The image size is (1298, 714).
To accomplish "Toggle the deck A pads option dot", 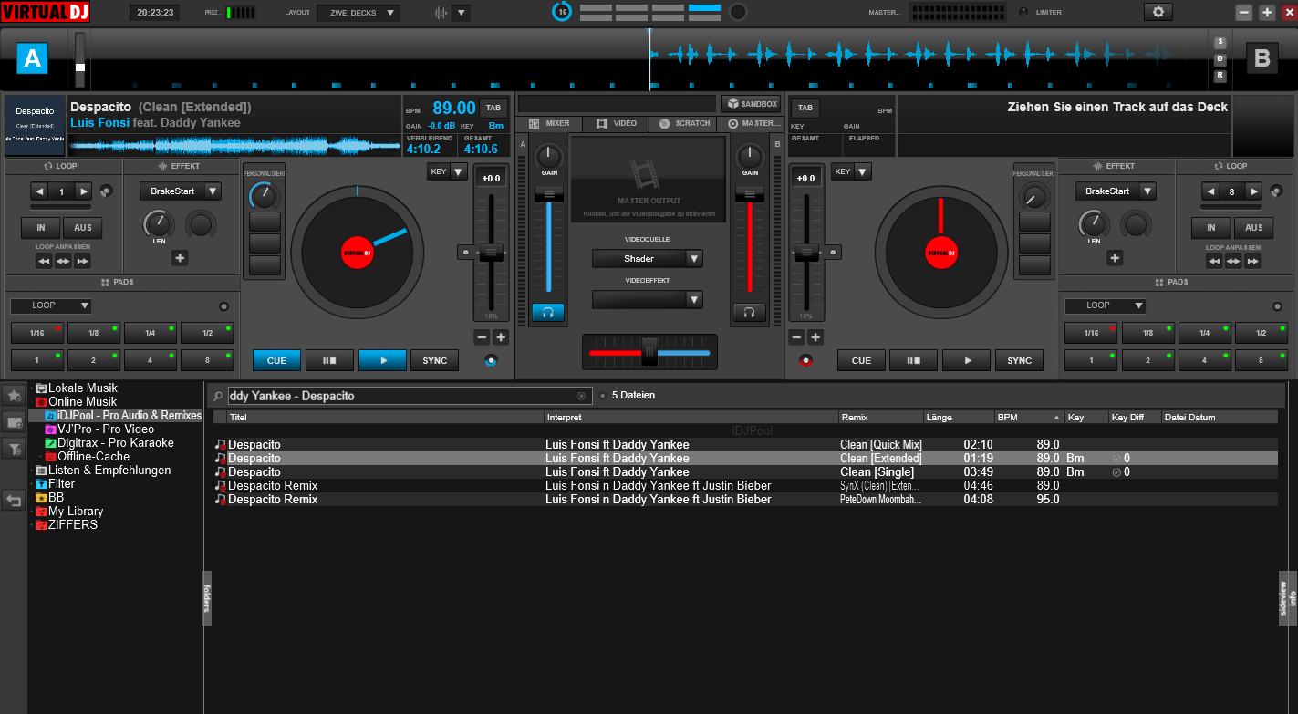I will [223, 306].
